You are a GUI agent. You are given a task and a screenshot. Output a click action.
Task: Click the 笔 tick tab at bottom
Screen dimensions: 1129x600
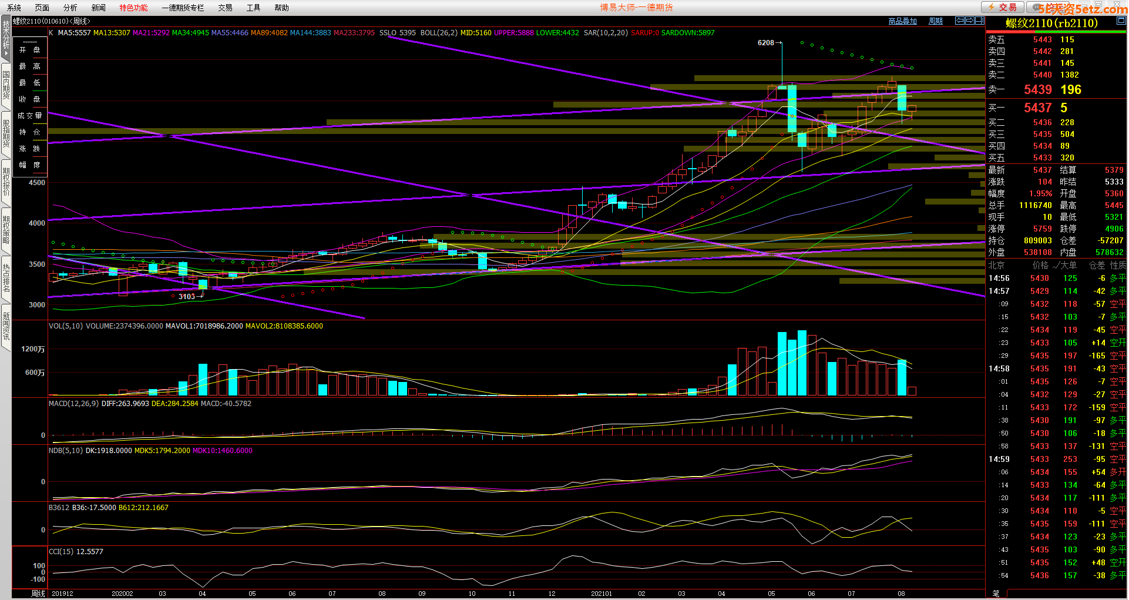click(996, 593)
